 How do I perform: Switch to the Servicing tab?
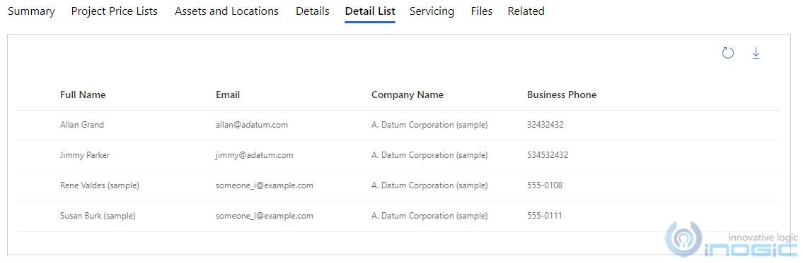pyautogui.click(x=432, y=11)
